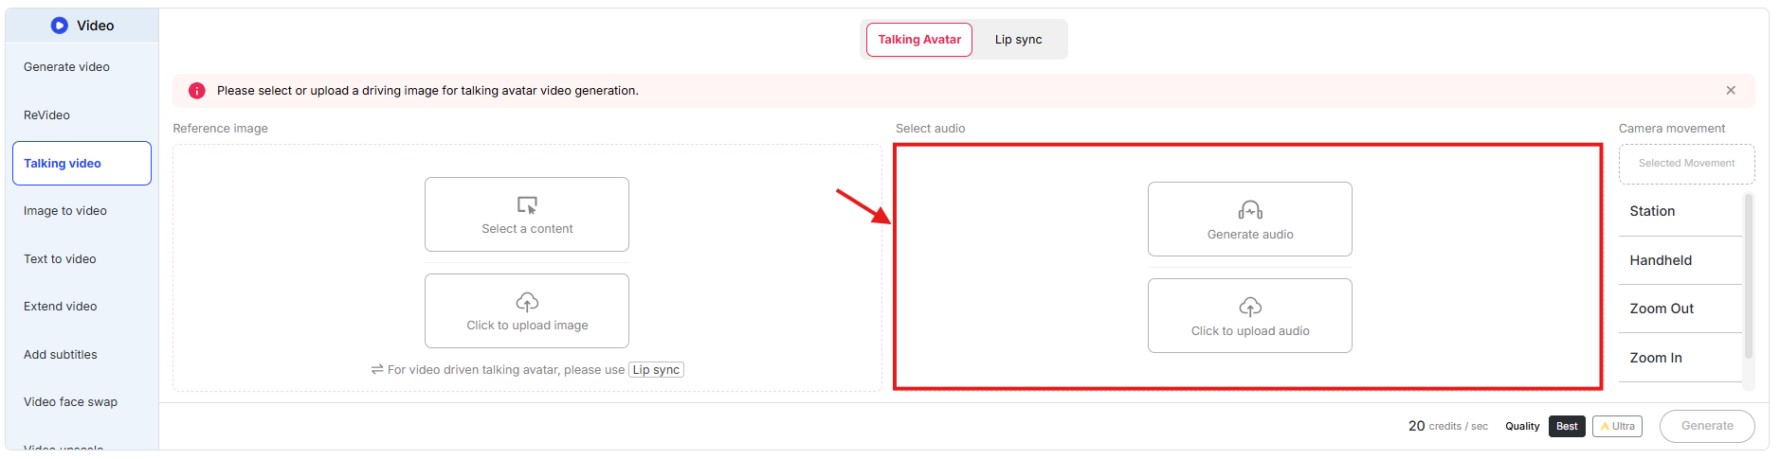Image resolution: width=1780 pixels, height=459 pixels.
Task: Click camera movement list scrollbar
Action: coord(1748,274)
